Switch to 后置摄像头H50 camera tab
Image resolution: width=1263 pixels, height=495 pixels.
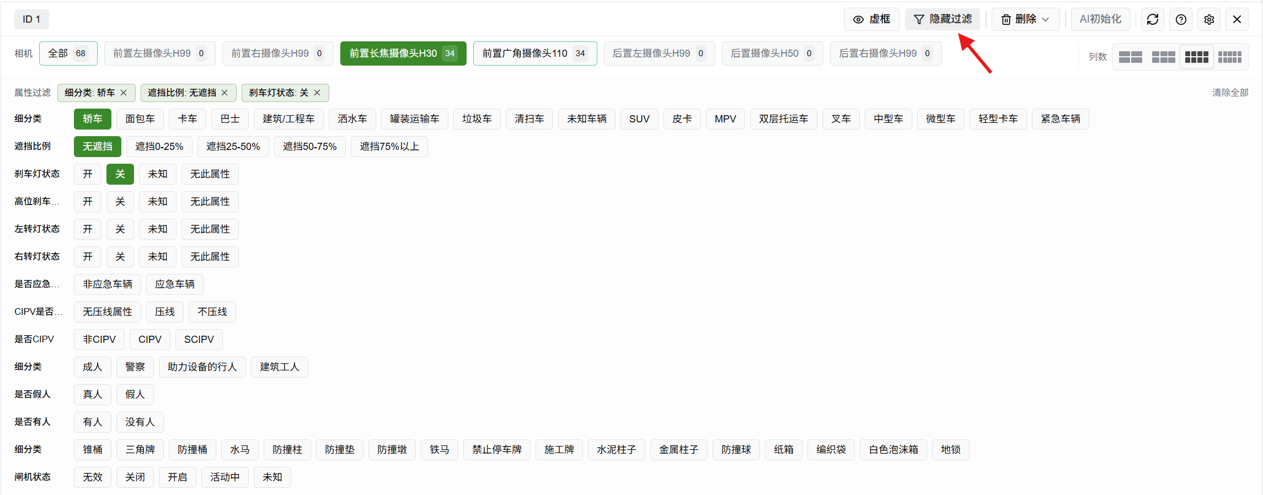(x=773, y=53)
